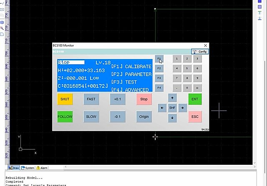Click the decimal point keypad key
267x186 pixels.
(x=177, y=88)
